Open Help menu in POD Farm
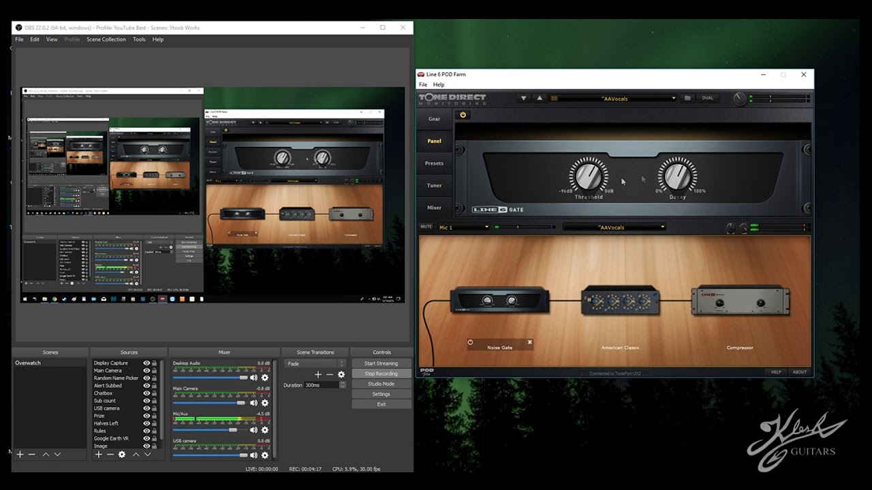 pos(439,84)
